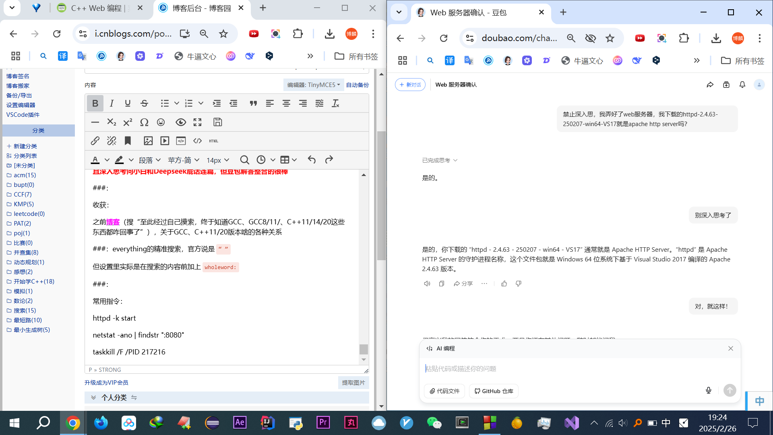Toggle bold formatting button
The height and width of the screenshot is (435, 773).
95,104
